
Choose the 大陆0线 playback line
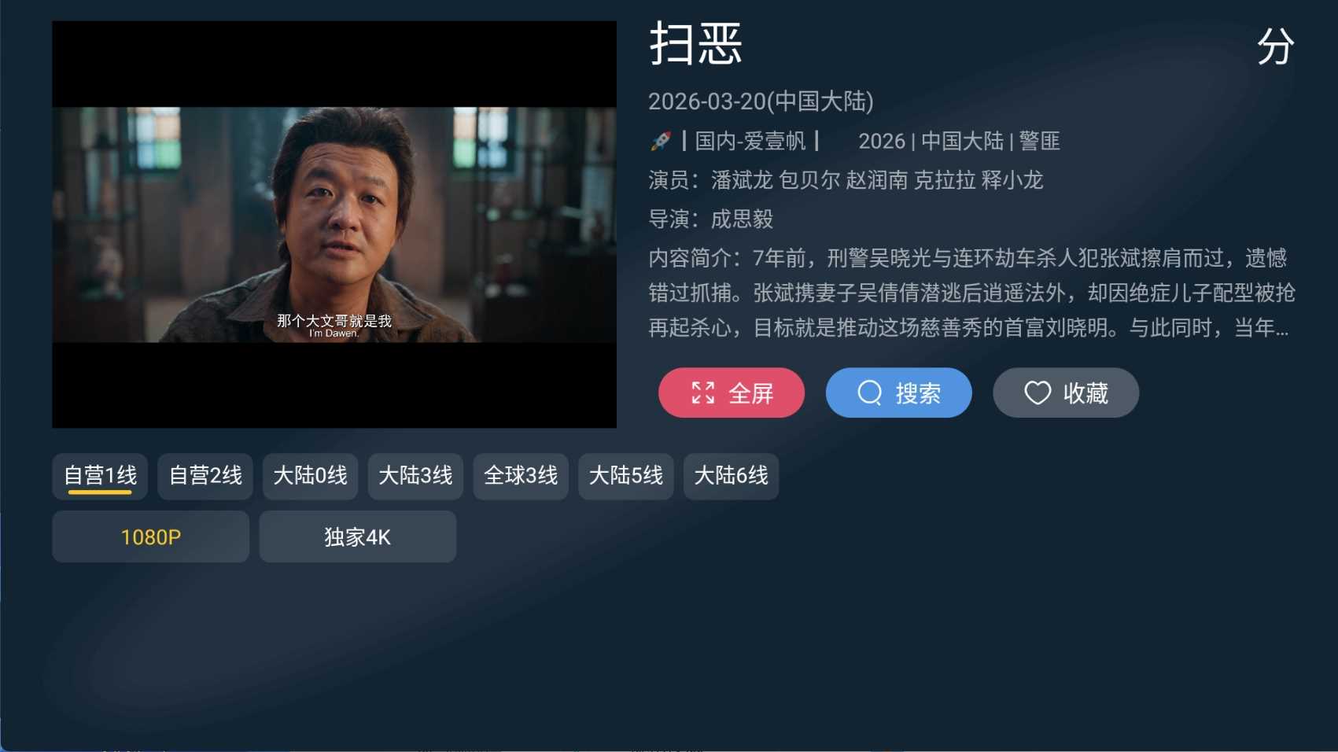click(x=310, y=476)
